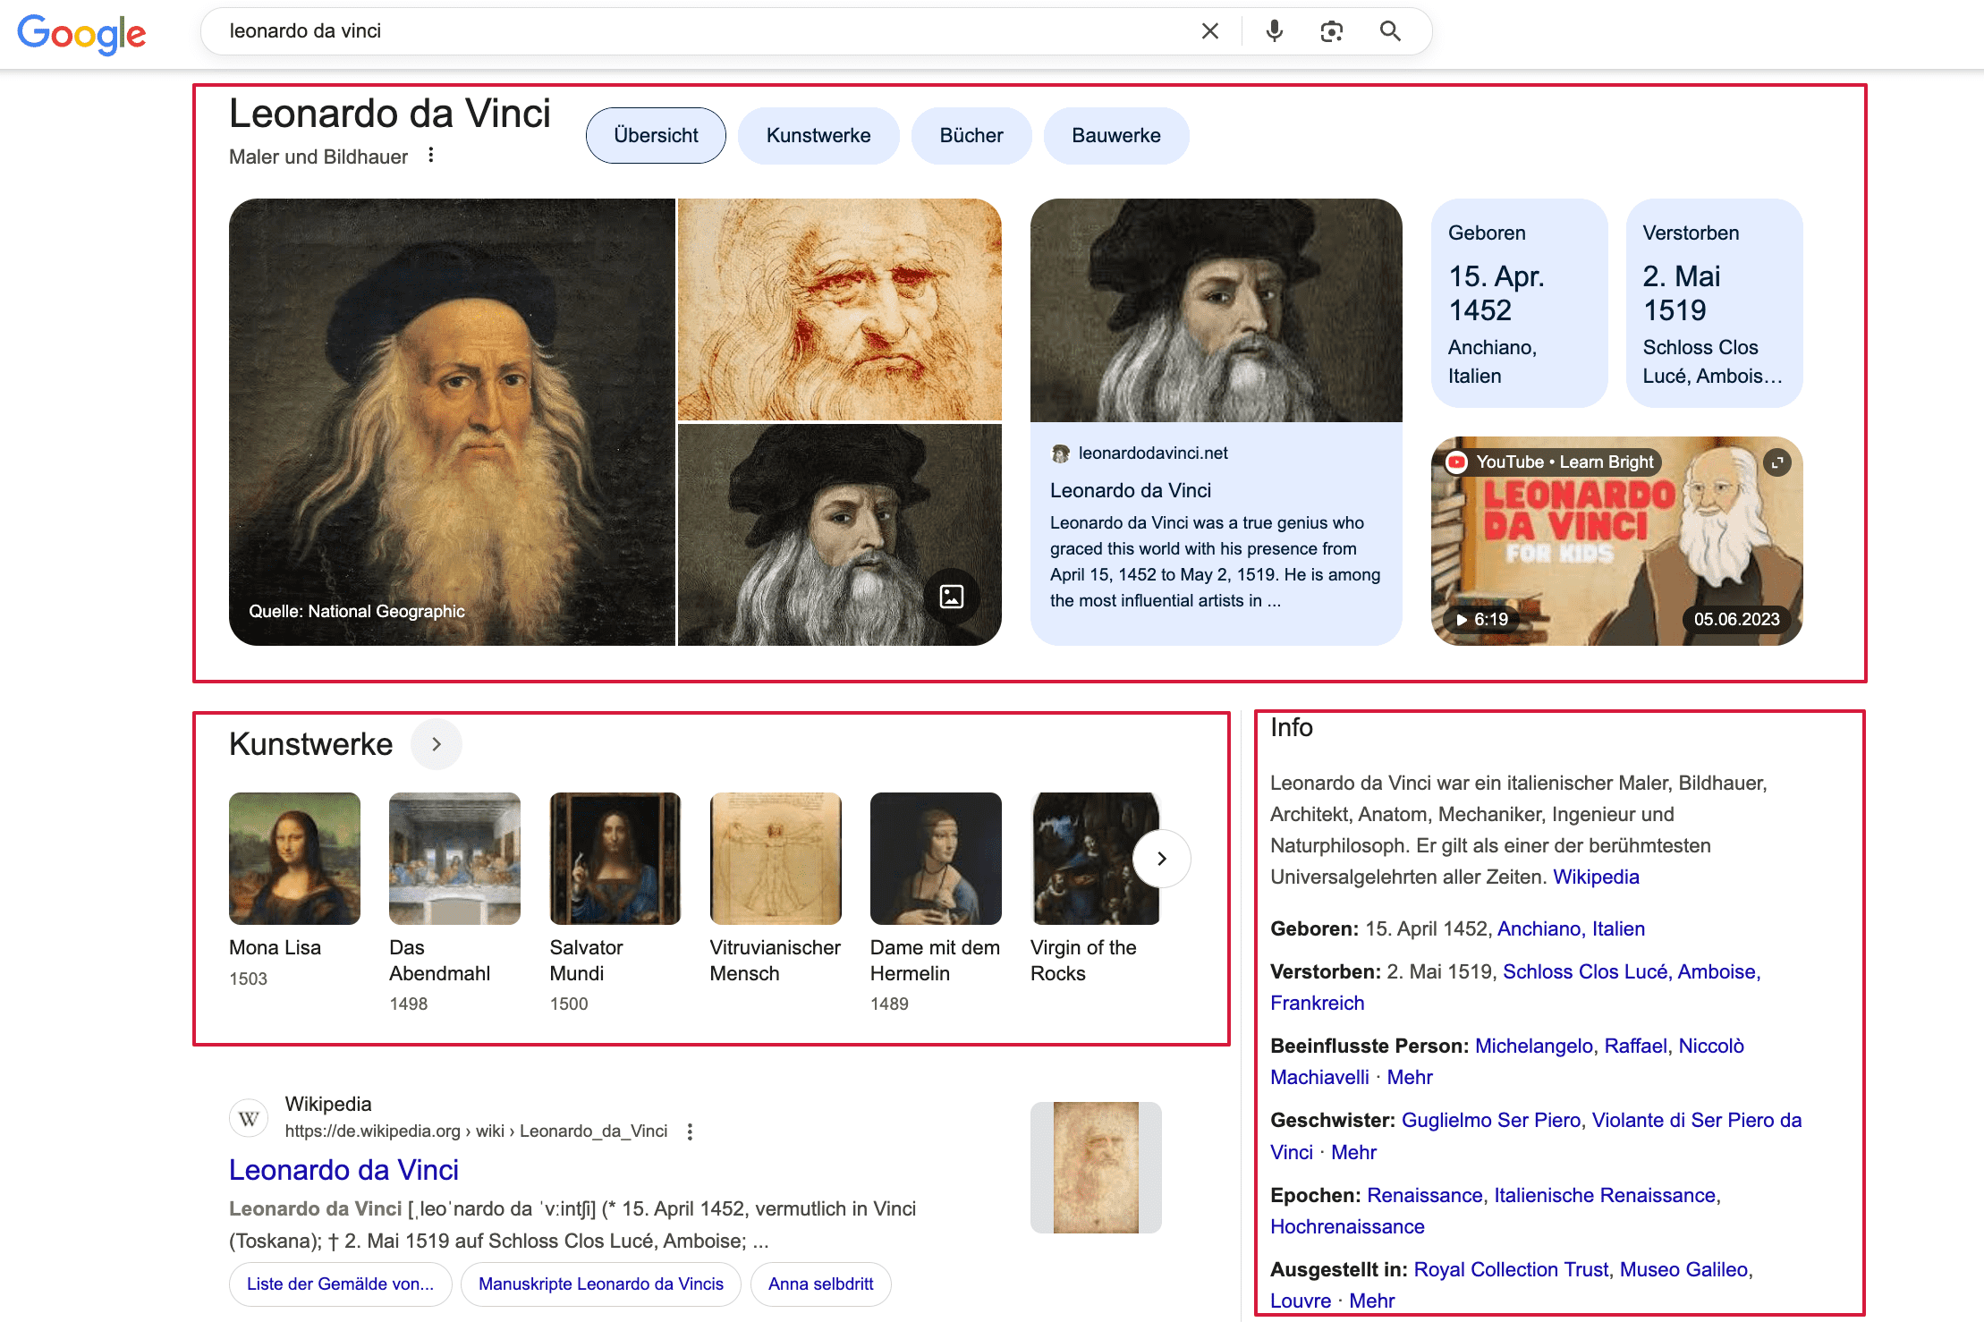Open Google Lens image search icon

[1332, 31]
